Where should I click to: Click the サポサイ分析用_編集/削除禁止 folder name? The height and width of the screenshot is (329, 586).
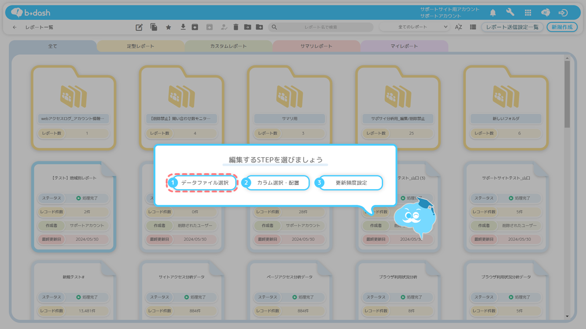point(398,118)
